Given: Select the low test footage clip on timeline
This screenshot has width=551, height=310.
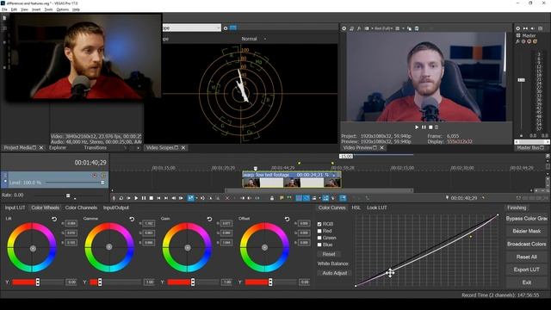Looking at the screenshot, I should [291, 179].
